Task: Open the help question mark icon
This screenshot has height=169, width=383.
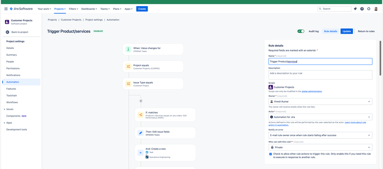Action: pyautogui.click(x=362, y=9)
